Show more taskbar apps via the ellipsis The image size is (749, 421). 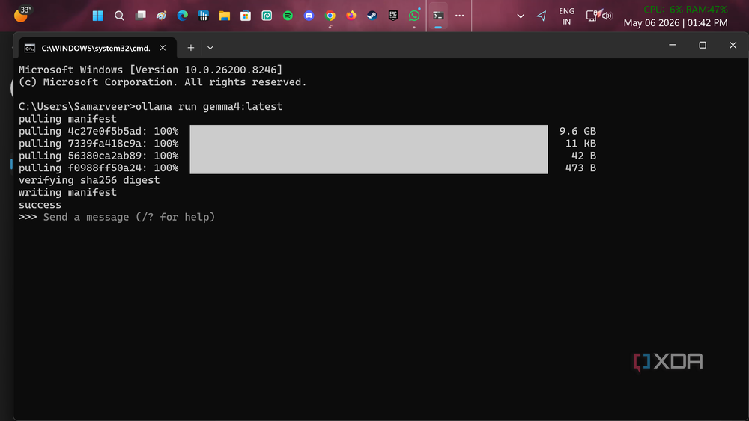[460, 16]
